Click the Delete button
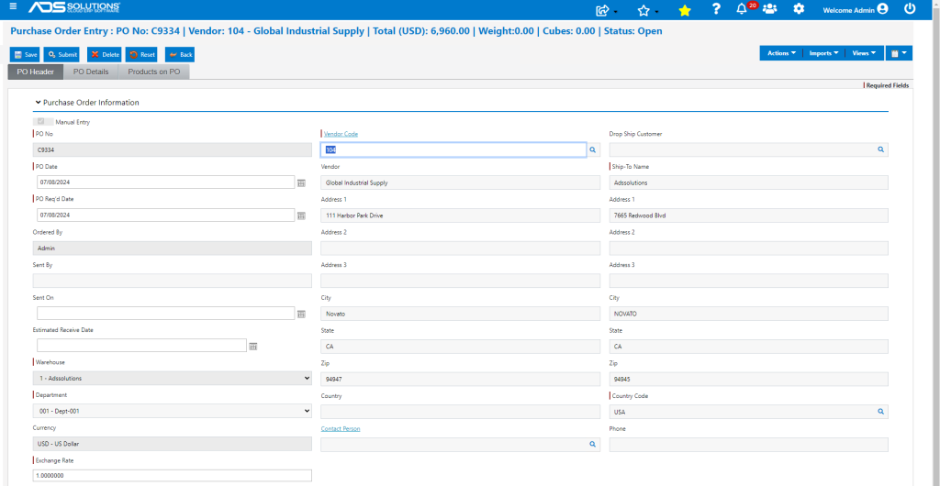The image size is (940, 486). point(105,54)
